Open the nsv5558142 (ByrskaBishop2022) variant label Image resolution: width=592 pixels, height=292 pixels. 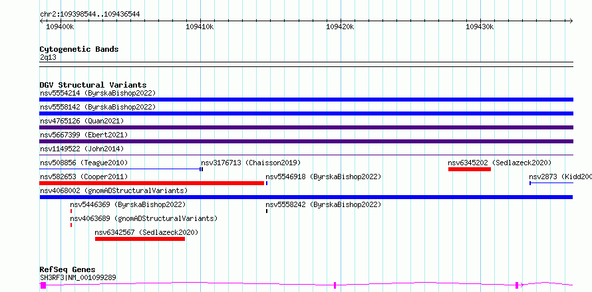pyautogui.click(x=98, y=107)
